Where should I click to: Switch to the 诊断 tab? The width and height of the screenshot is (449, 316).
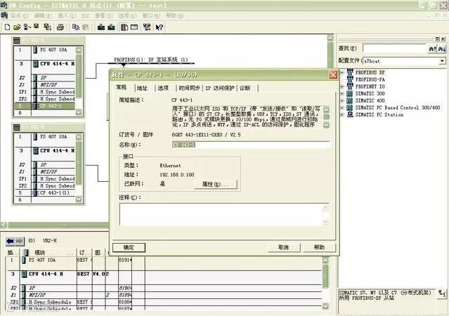tap(245, 88)
